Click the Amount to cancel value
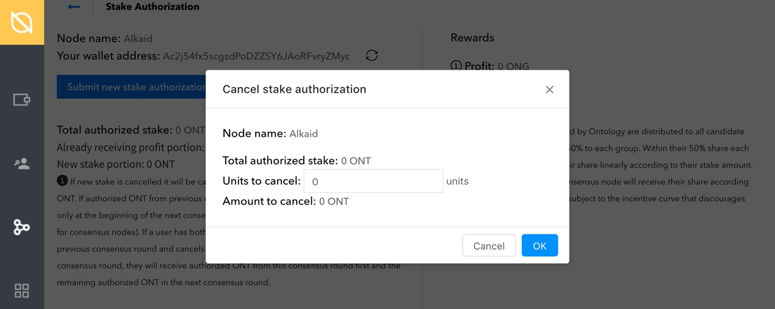This screenshot has height=309, width=775. [x=334, y=202]
